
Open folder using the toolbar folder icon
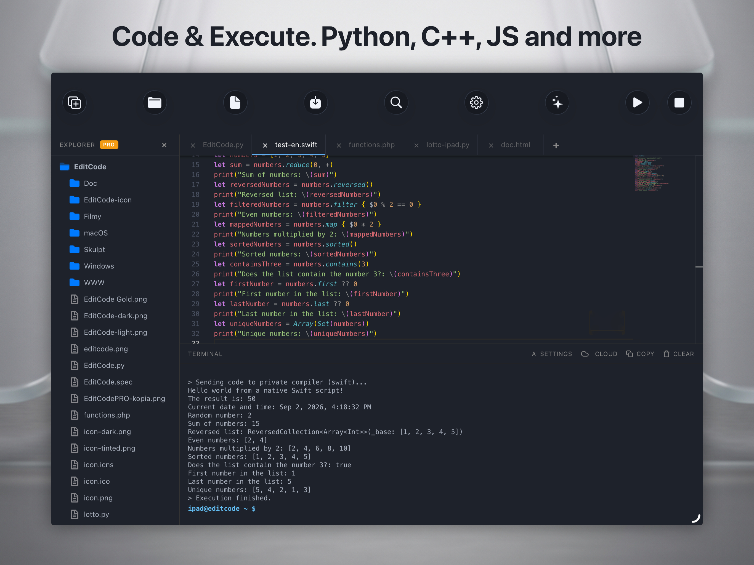[155, 103]
